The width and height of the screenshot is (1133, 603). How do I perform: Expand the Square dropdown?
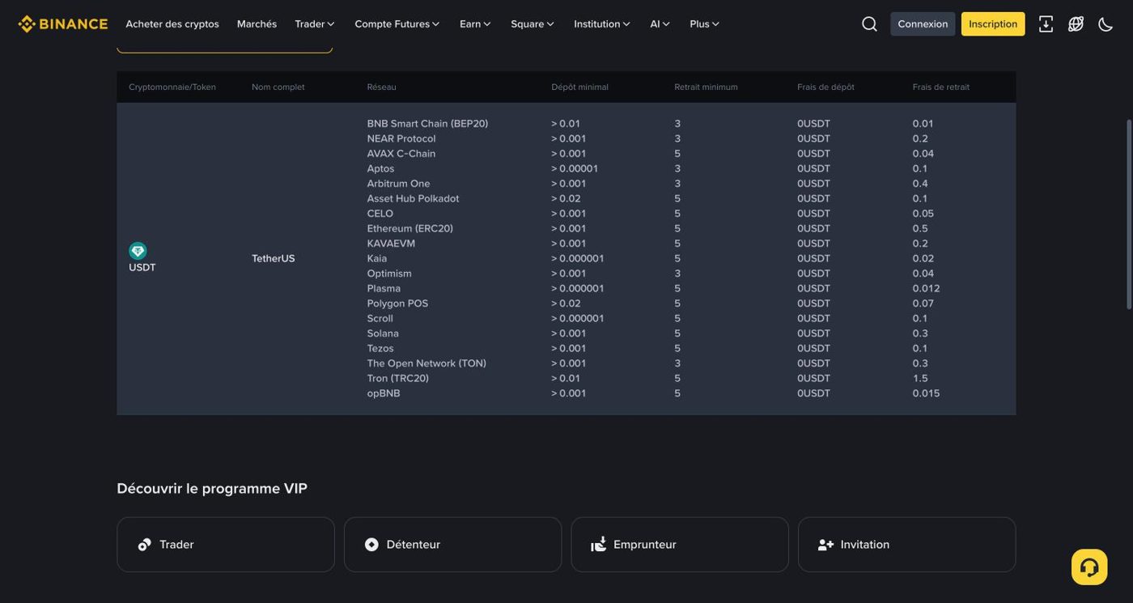coord(533,24)
